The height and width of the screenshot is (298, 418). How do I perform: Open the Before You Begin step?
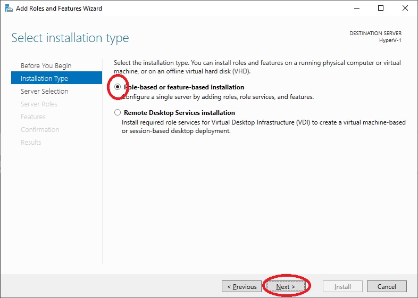(x=46, y=65)
